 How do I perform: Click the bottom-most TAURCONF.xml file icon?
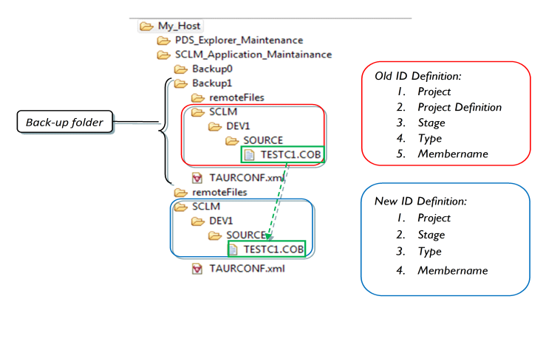(197, 269)
